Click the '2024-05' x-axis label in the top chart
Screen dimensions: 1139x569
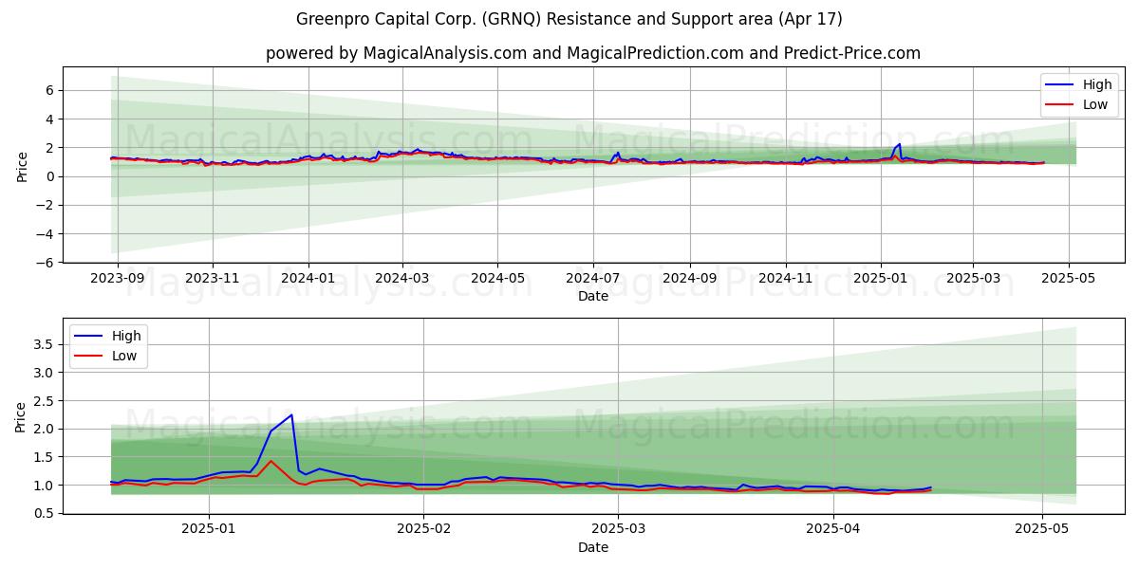[497, 279]
